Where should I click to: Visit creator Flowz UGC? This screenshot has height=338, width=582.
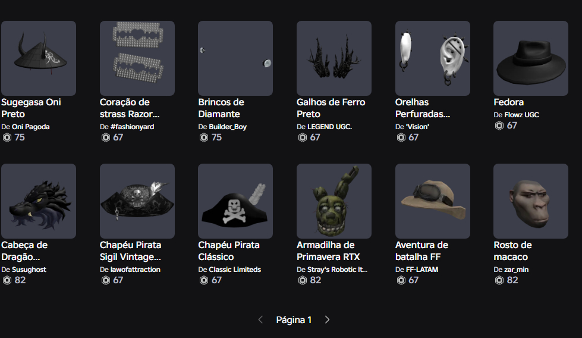pyautogui.click(x=521, y=115)
